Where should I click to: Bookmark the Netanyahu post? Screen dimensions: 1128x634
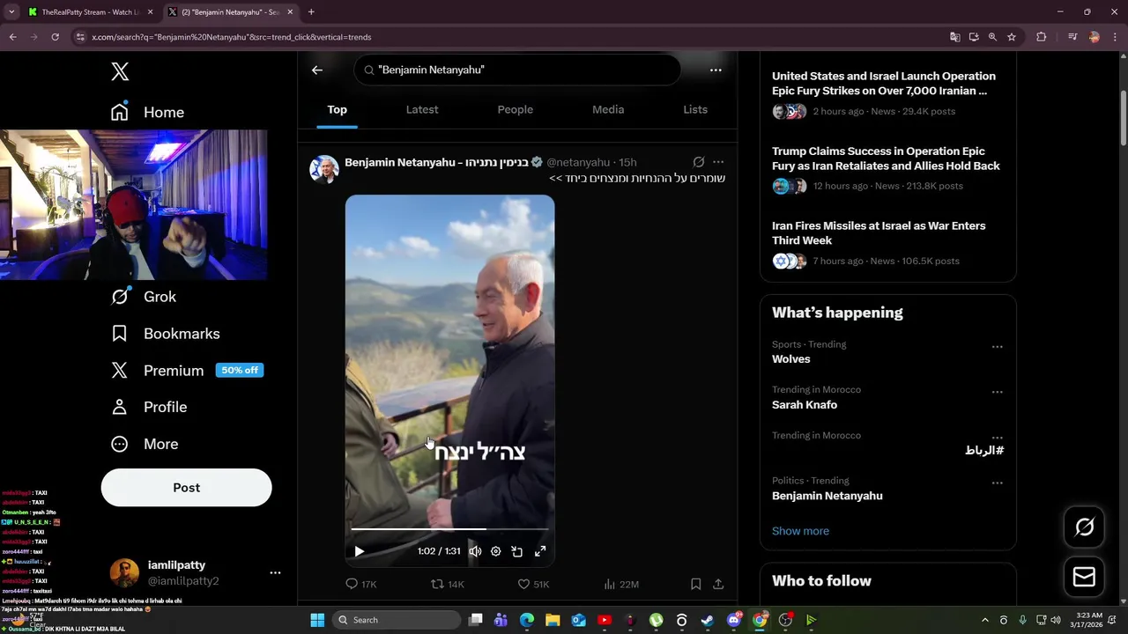[695, 584]
